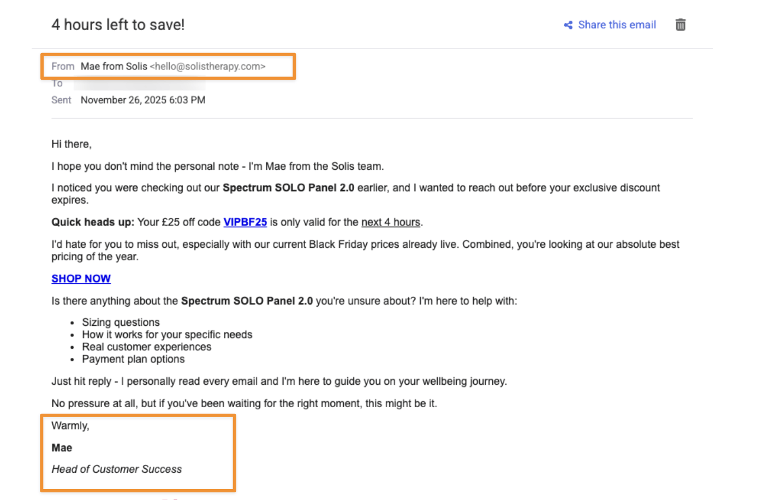The width and height of the screenshot is (775, 500).
Task: Click the Head of Customer Success signature title
Action: point(116,469)
